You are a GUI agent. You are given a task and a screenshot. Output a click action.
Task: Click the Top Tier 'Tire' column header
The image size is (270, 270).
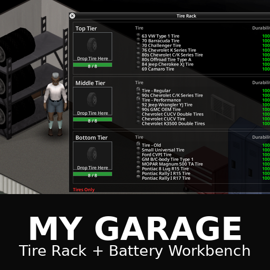[x=139, y=28]
